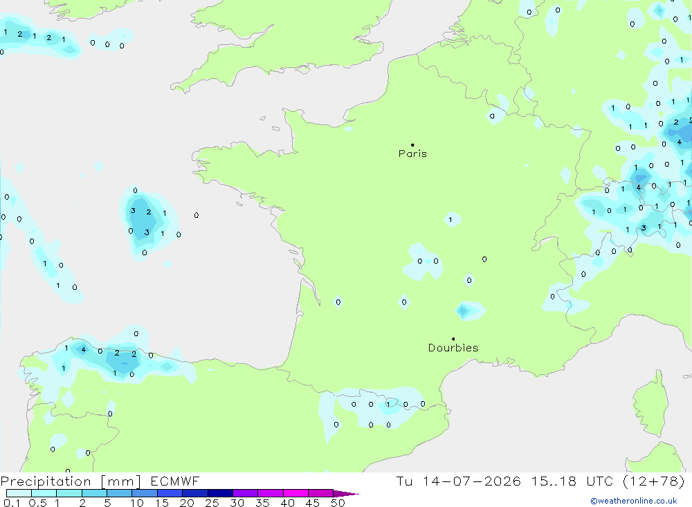Pick the purple 30 mm legend swatch

click(245, 493)
